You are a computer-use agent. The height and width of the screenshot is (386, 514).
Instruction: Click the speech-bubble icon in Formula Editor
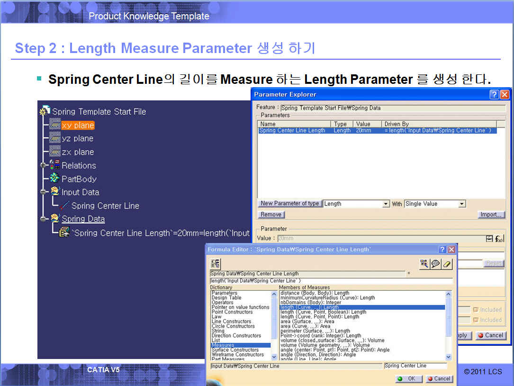[x=436, y=263]
